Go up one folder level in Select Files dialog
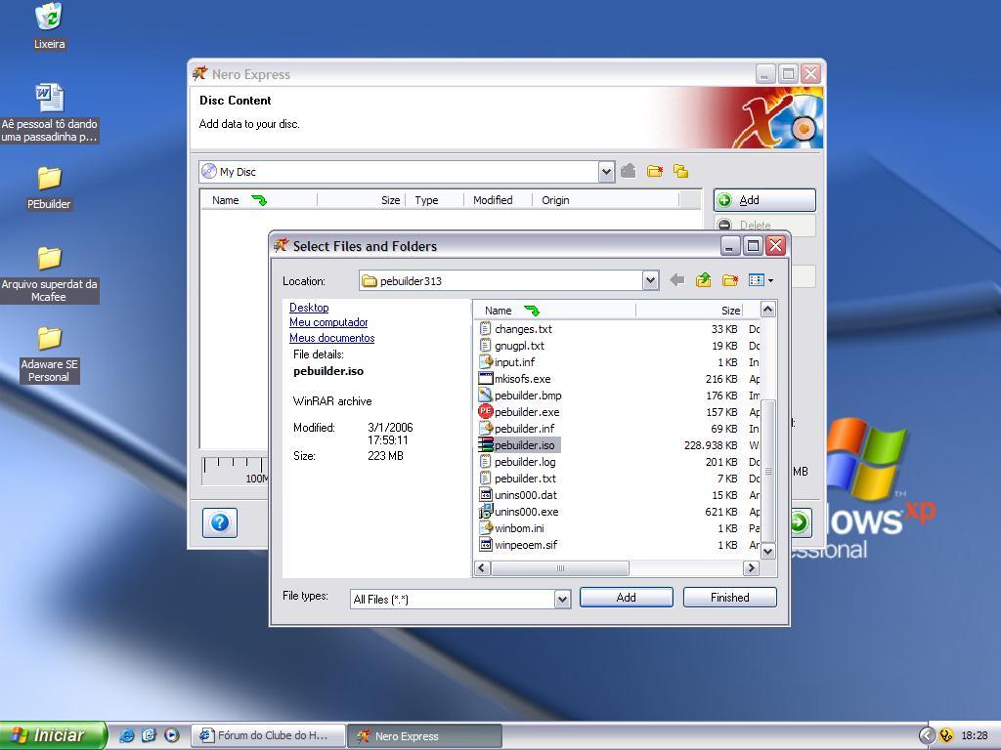Viewport: 1001px width, 750px height. coord(704,280)
